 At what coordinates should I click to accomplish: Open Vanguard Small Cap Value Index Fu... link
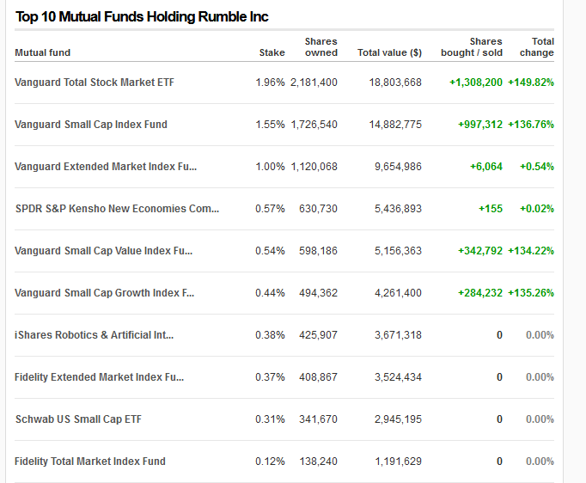click(103, 251)
